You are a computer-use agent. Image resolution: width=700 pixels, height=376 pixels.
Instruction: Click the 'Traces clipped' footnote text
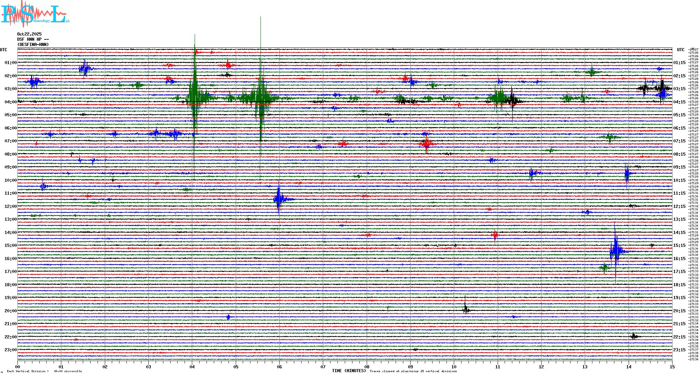coord(413,371)
